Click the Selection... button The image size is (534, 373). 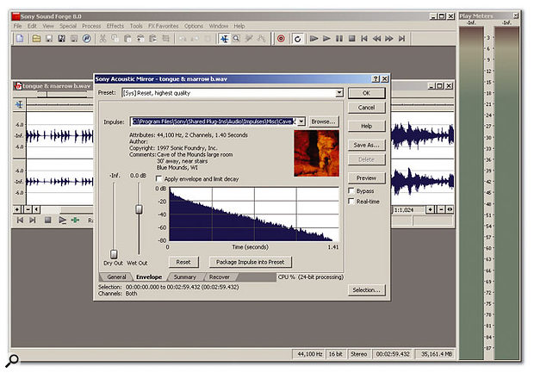click(366, 290)
